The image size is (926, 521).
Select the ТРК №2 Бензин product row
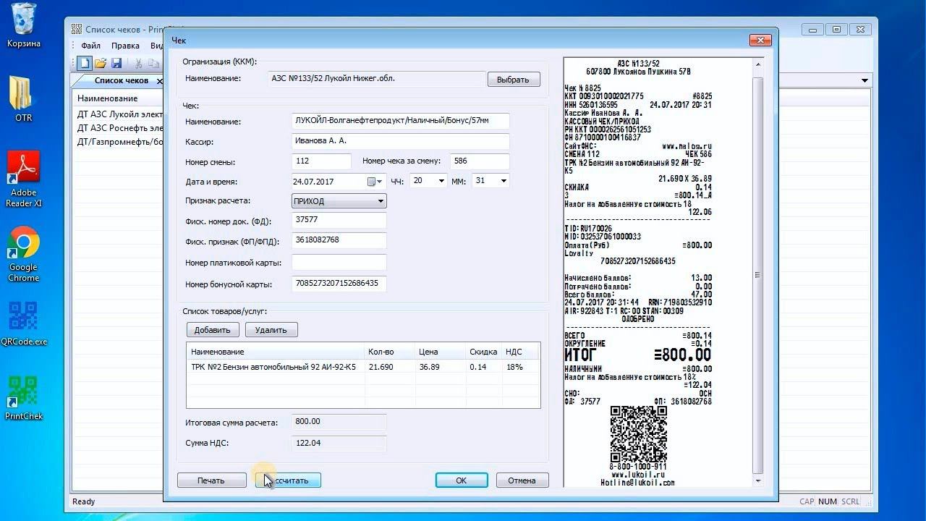coord(363,367)
